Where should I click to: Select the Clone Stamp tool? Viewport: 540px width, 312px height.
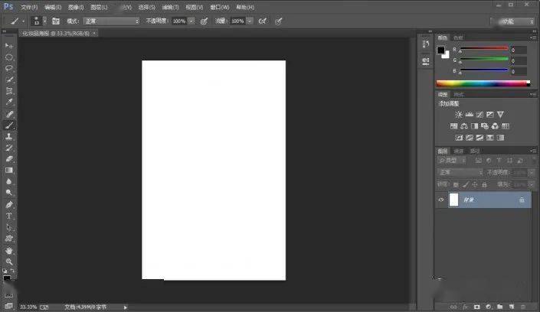(9, 136)
